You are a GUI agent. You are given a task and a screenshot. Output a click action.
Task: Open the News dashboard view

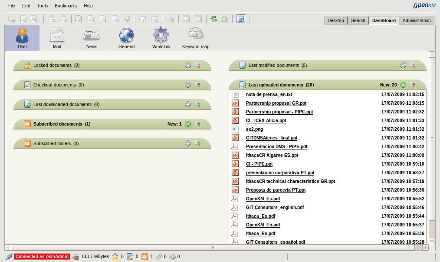tap(92, 38)
